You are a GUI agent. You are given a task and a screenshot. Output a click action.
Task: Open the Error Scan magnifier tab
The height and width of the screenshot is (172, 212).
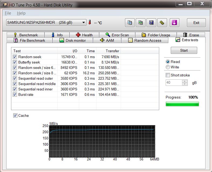(x=117, y=35)
